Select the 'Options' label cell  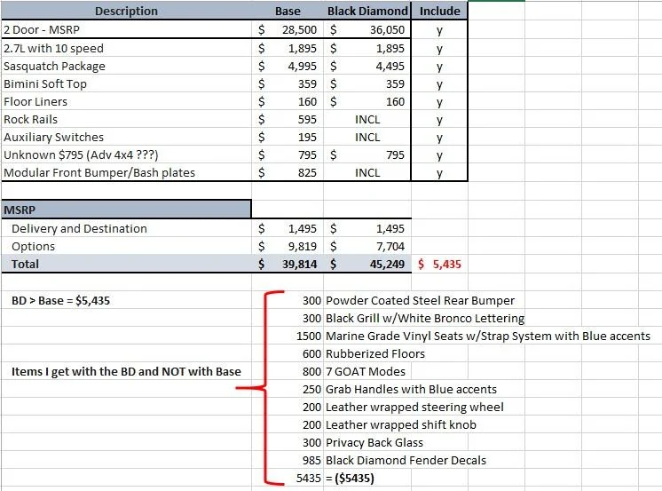click(x=126, y=246)
